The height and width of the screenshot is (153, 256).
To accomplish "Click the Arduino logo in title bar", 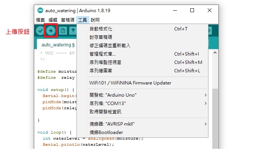I will pos(40,10).
